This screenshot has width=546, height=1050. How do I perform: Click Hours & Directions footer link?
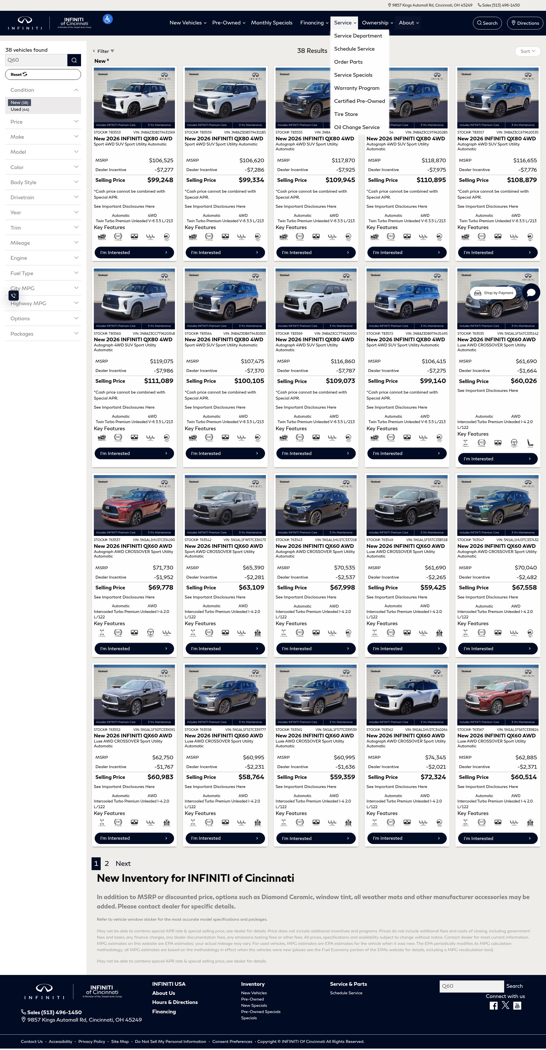175,1002
